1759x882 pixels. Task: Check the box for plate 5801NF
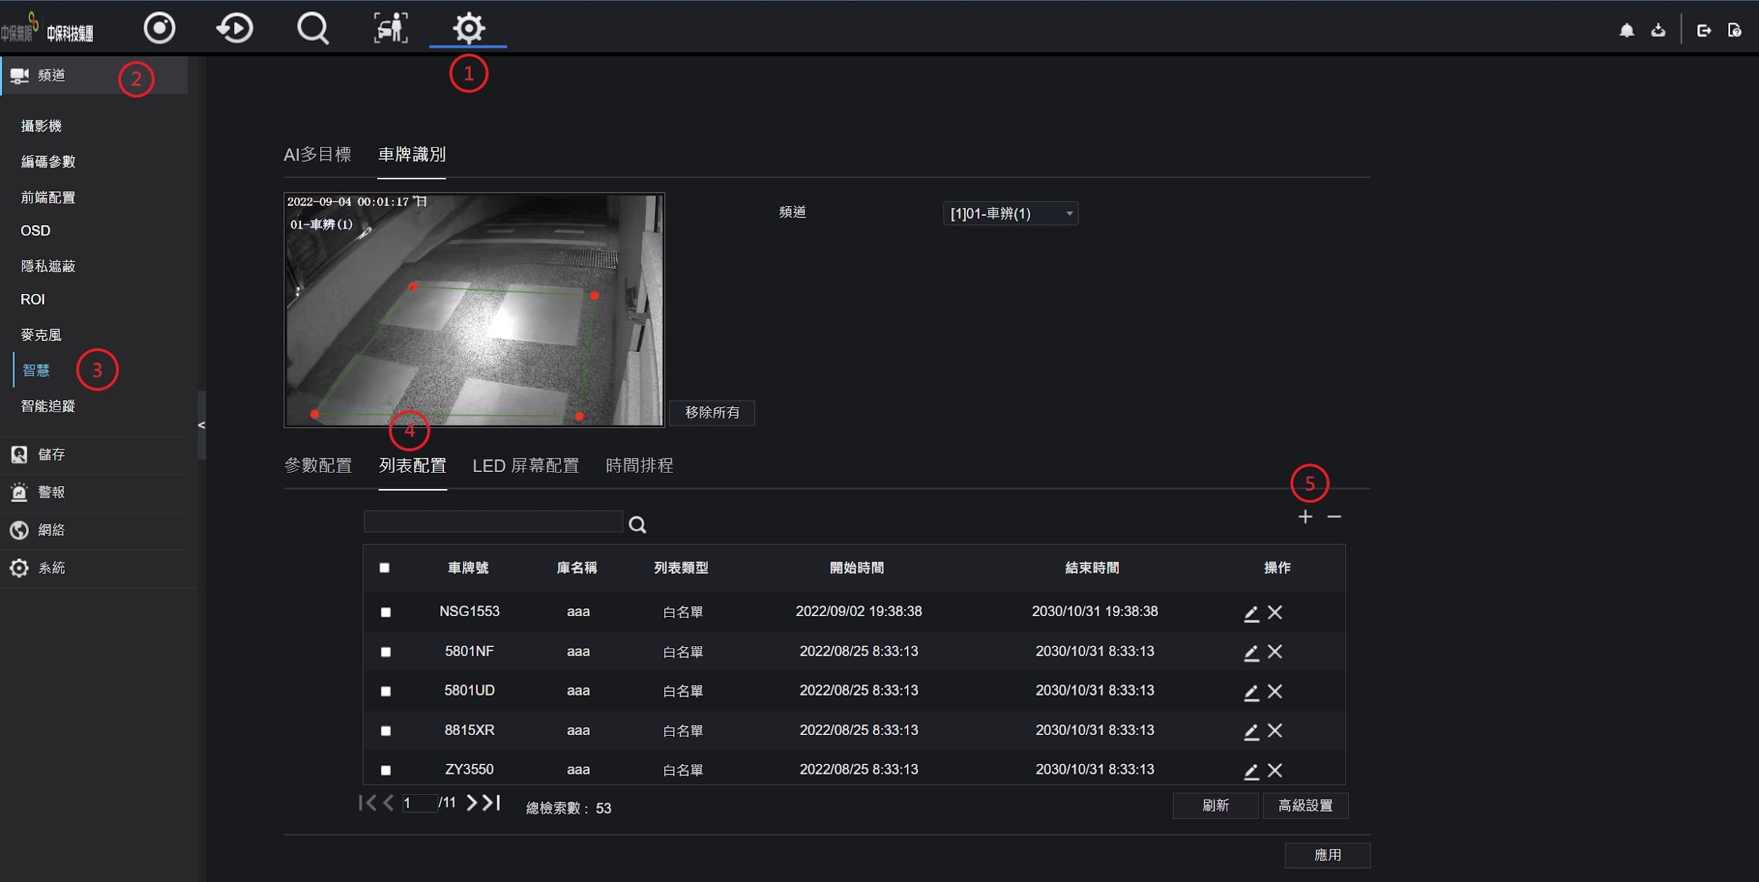[386, 652]
